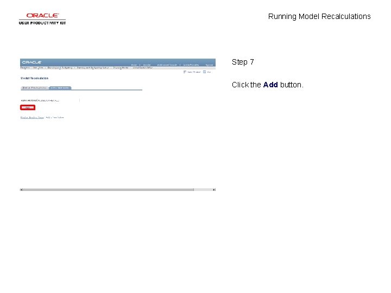Open the Find an Existing Value bottom link

point(32,117)
